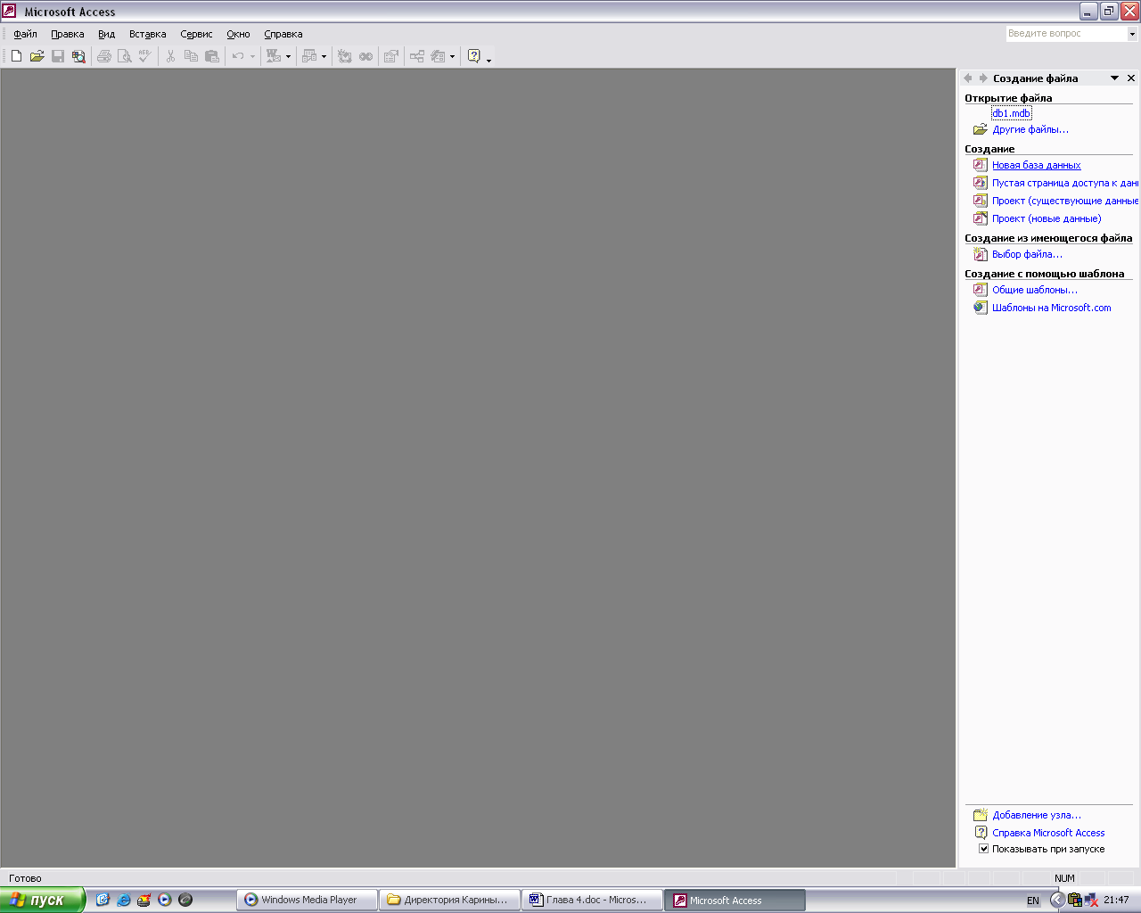
Task: Click 'Другие файлы…' link
Action: click(1030, 129)
